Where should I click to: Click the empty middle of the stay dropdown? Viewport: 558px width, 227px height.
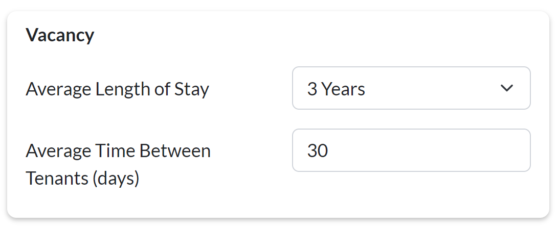pos(430,88)
